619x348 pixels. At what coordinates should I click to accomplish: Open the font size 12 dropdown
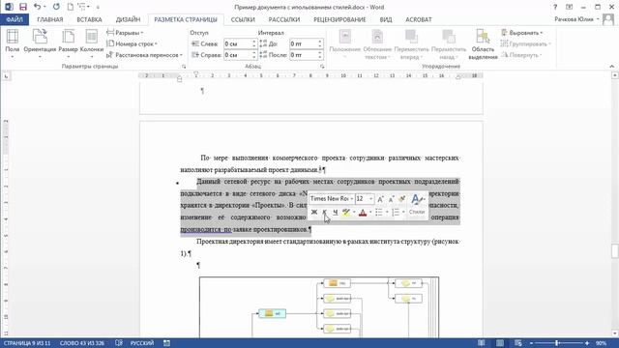(x=371, y=199)
